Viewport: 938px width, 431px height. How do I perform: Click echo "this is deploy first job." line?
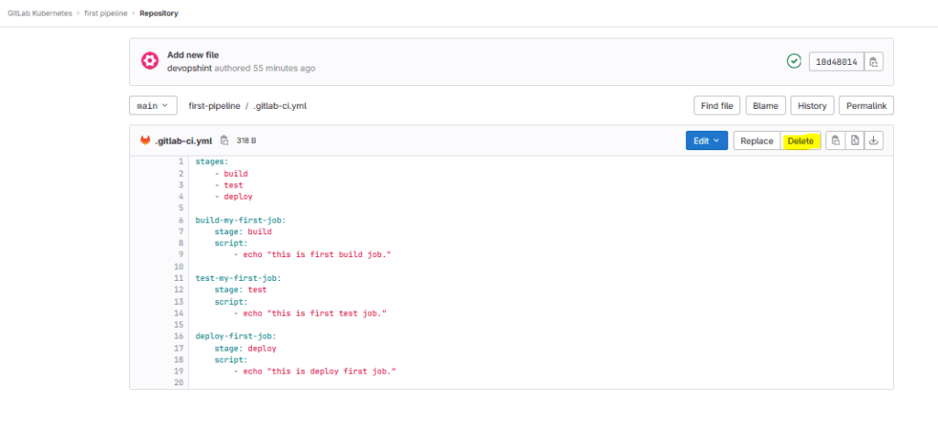coord(315,372)
